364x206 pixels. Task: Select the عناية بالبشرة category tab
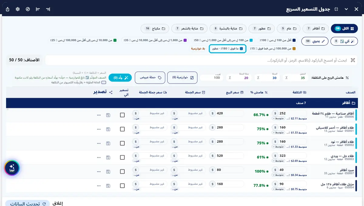coord(228,29)
